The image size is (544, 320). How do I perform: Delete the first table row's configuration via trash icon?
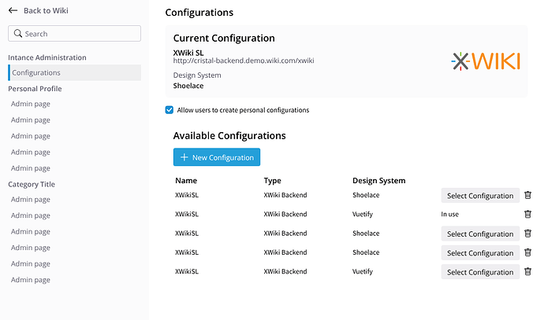(527, 195)
